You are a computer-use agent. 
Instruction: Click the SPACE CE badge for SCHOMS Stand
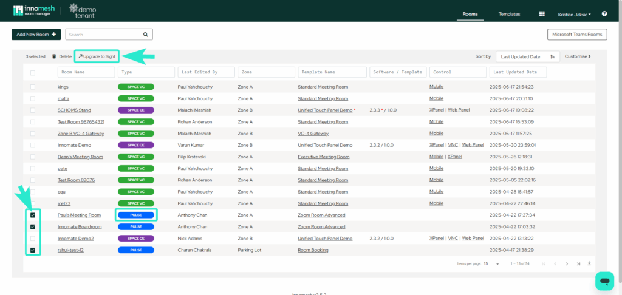pos(136,110)
